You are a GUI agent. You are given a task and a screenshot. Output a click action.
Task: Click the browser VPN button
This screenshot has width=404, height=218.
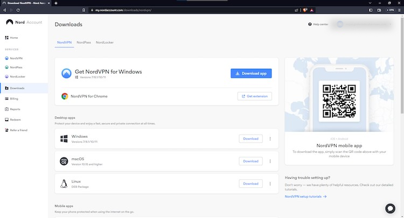390,10
